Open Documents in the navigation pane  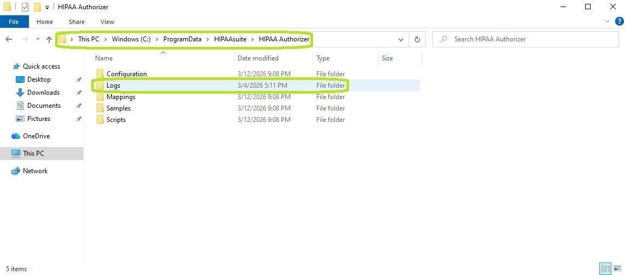tap(44, 106)
